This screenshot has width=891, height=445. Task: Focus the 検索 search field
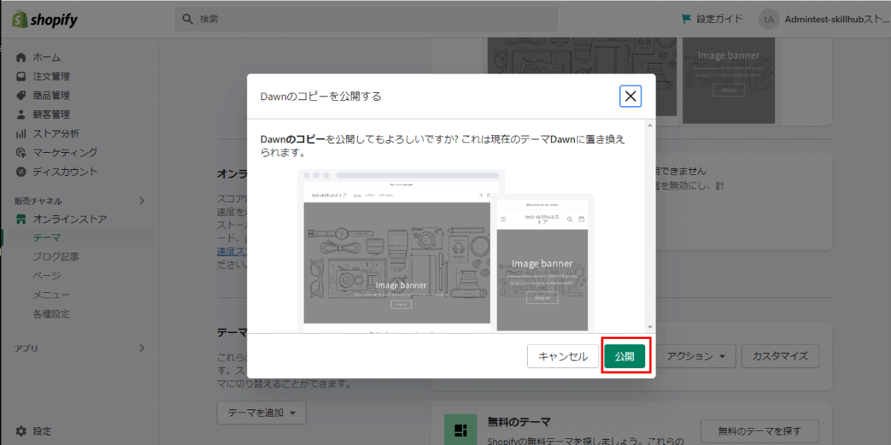(x=366, y=19)
